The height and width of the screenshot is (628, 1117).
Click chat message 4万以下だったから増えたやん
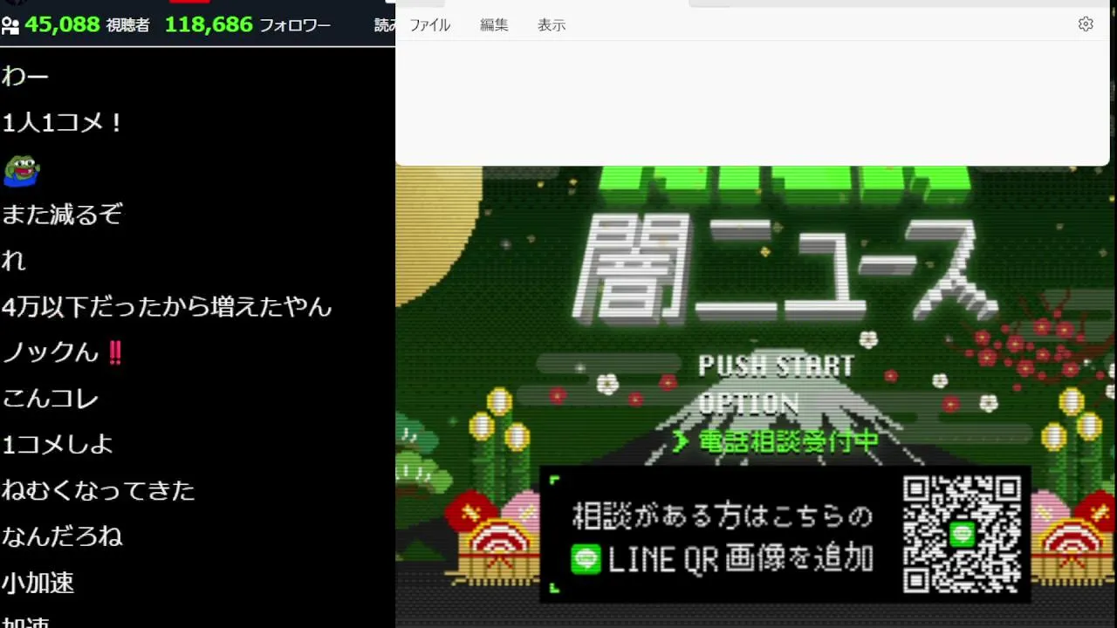[x=167, y=306]
